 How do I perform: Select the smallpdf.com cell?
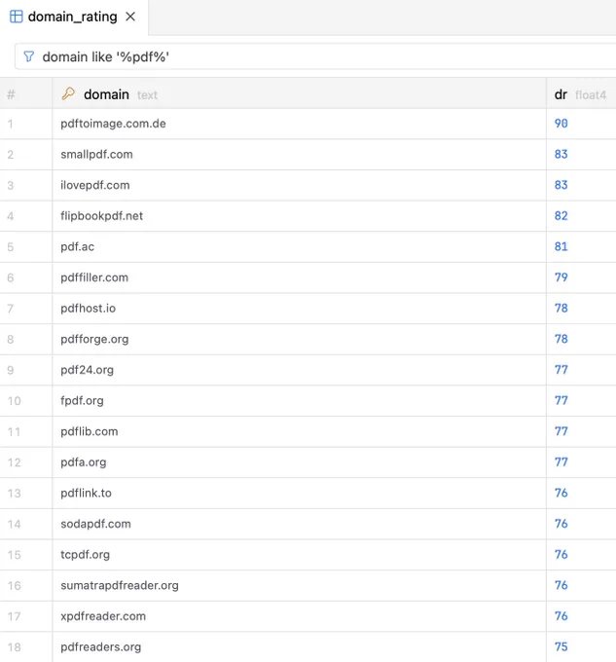pyautogui.click(x=299, y=155)
